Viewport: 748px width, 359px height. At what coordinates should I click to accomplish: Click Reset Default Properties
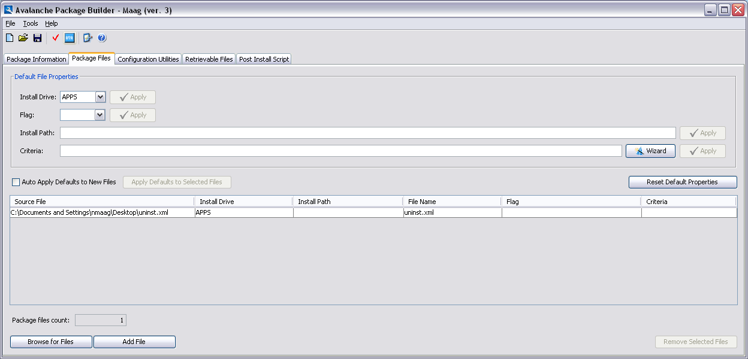click(683, 182)
